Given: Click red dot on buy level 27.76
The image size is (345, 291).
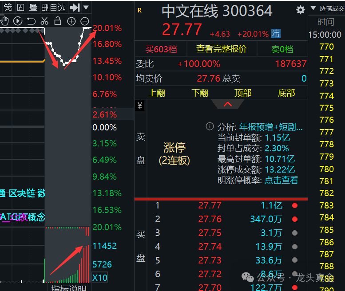Looking at the screenshot, I should [295, 219].
